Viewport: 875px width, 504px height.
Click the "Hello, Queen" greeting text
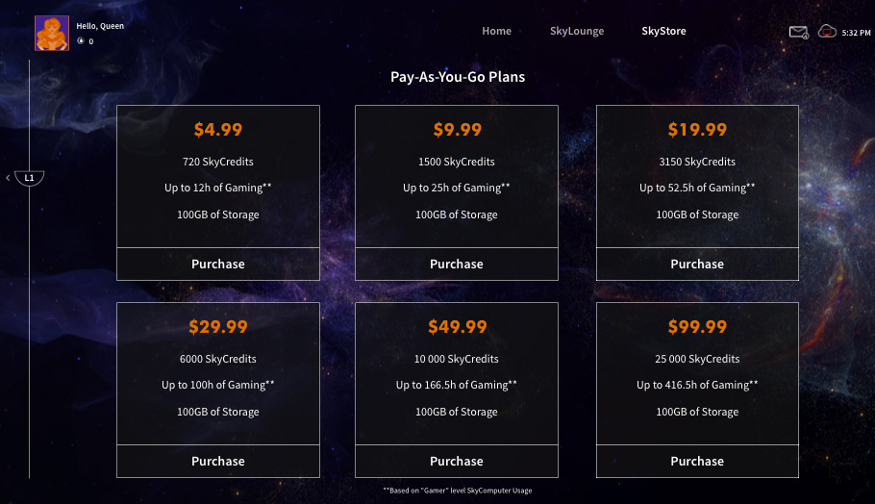[100, 26]
